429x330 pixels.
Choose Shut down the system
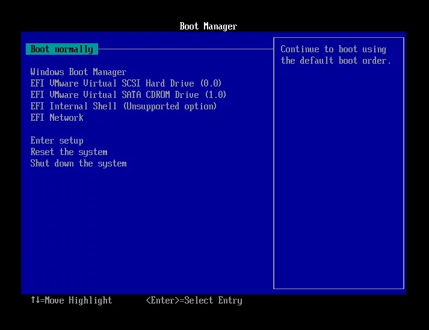click(x=78, y=163)
